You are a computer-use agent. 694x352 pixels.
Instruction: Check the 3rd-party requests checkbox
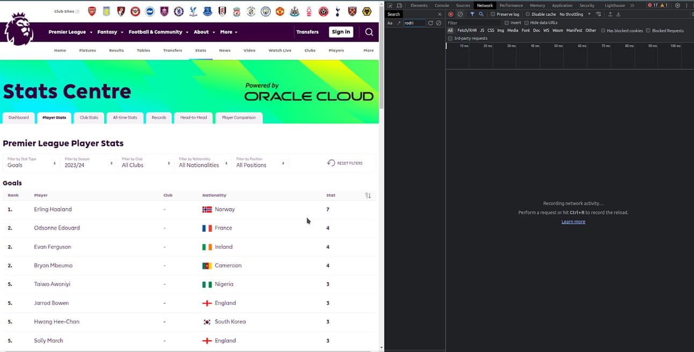pos(450,39)
